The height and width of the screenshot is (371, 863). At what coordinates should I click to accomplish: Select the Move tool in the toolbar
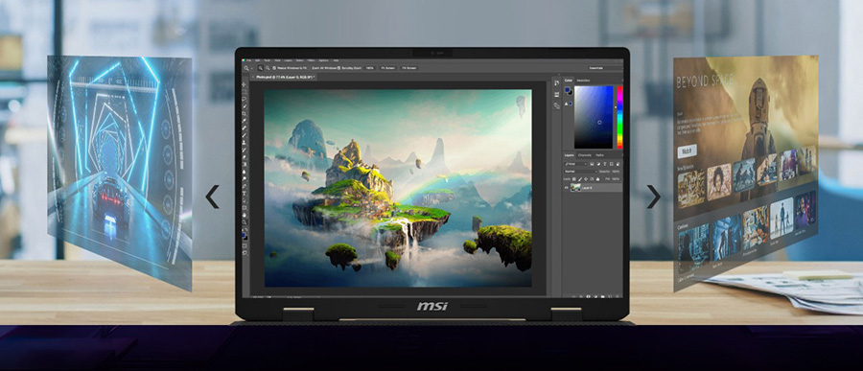pyautogui.click(x=245, y=84)
